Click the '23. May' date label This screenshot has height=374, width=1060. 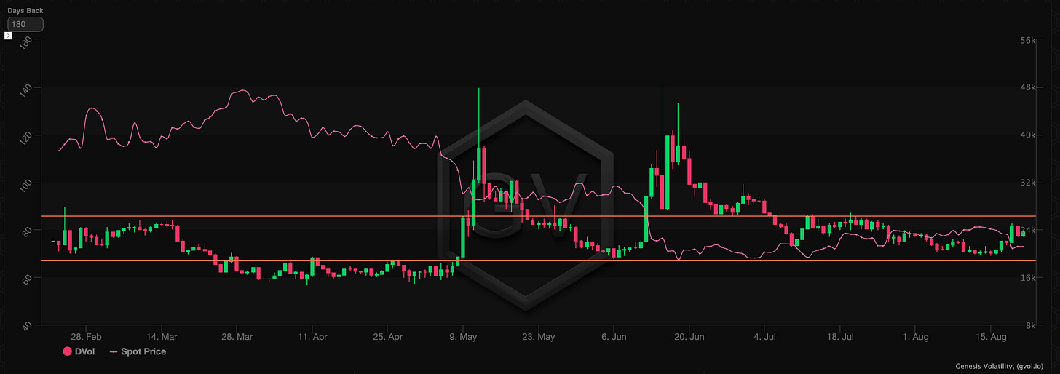[x=538, y=338]
